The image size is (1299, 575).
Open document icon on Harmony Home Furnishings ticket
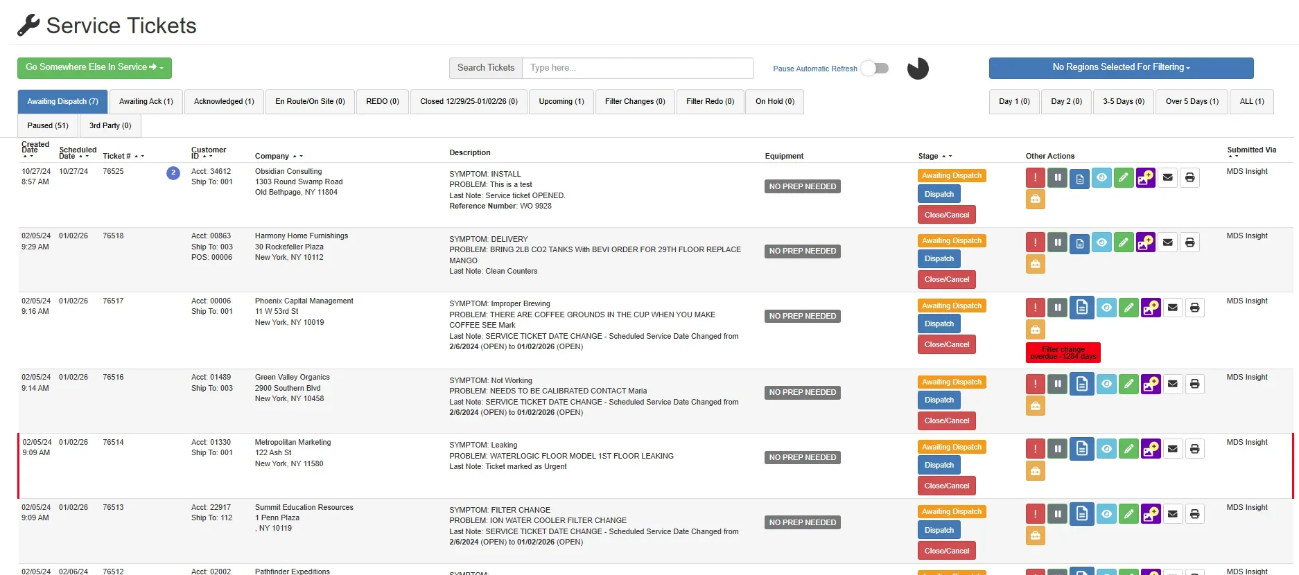1079,243
